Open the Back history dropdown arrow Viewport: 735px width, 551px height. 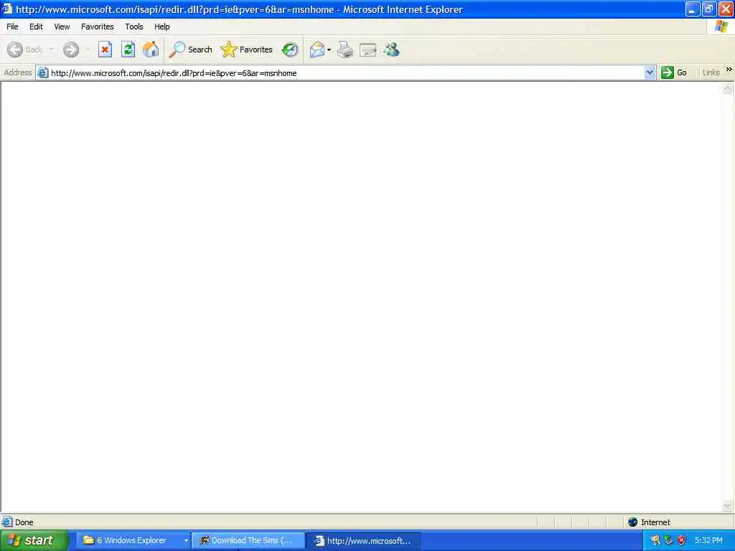(x=51, y=50)
